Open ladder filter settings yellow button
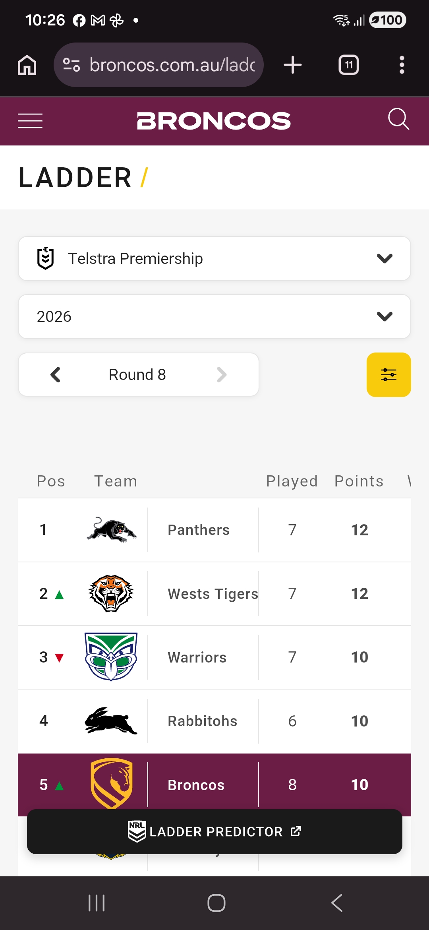The height and width of the screenshot is (930, 429). 388,374
